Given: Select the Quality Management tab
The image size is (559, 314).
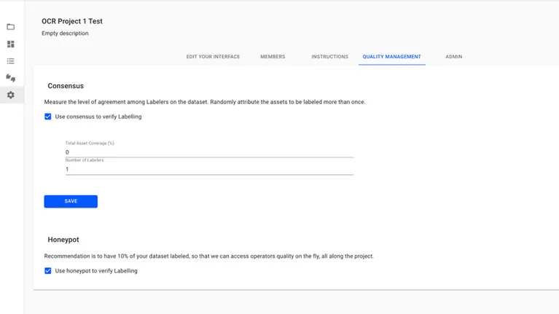Looking at the screenshot, I should click(391, 57).
